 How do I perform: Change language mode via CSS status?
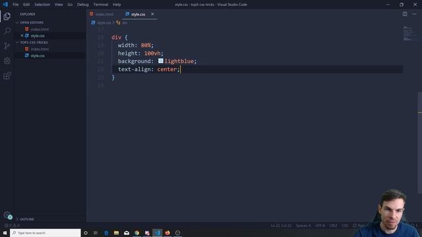coord(345,225)
